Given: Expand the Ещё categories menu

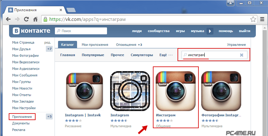Looking at the screenshot, I should point(166,55).
